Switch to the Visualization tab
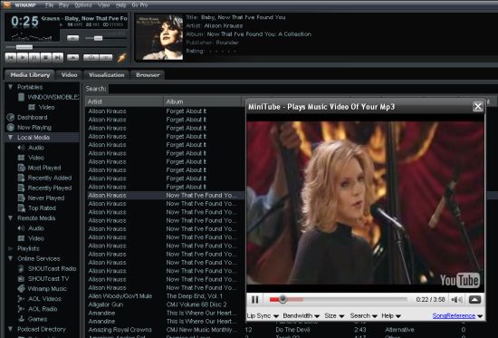Screen dimensions: 498x338 107,75
